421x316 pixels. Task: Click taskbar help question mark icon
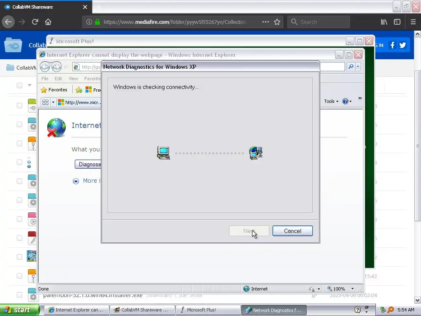tap(357, 310)
